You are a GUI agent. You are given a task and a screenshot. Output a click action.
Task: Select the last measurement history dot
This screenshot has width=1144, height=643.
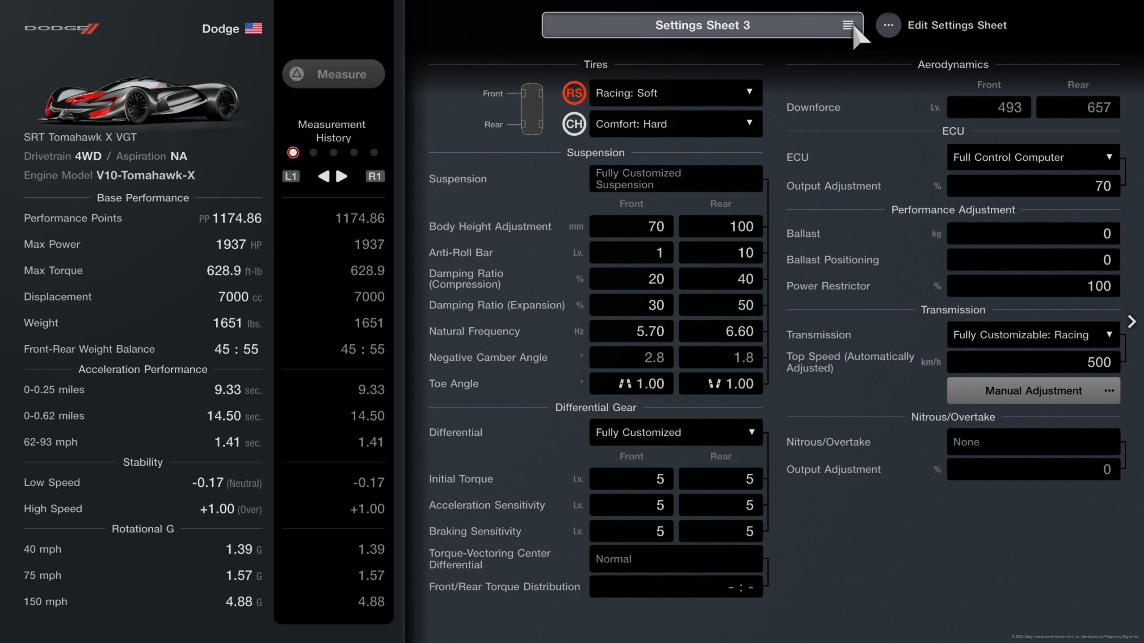pos(374,153)
